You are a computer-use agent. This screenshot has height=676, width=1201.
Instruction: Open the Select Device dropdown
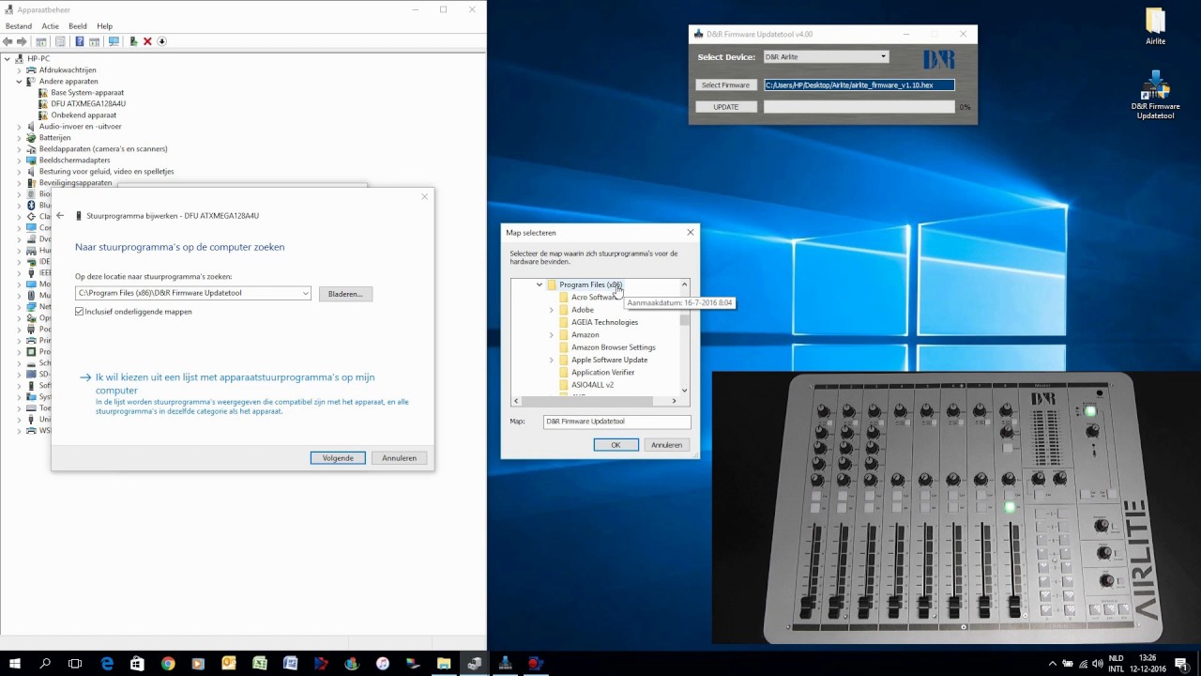click(825, 57)
